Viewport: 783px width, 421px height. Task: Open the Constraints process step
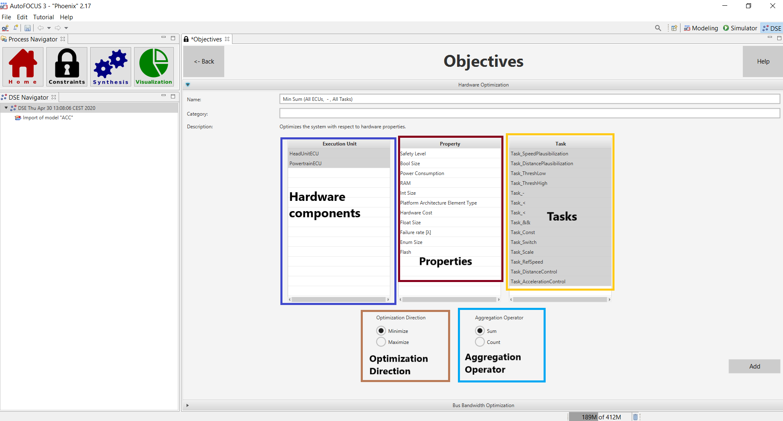[x=67, y=66]
